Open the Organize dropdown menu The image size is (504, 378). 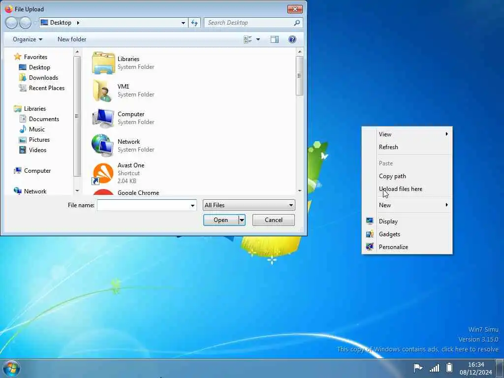[28, 39]
